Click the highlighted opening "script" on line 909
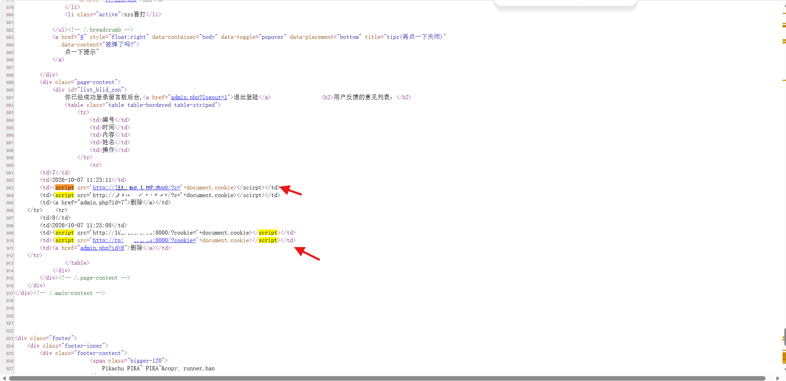 65,233
